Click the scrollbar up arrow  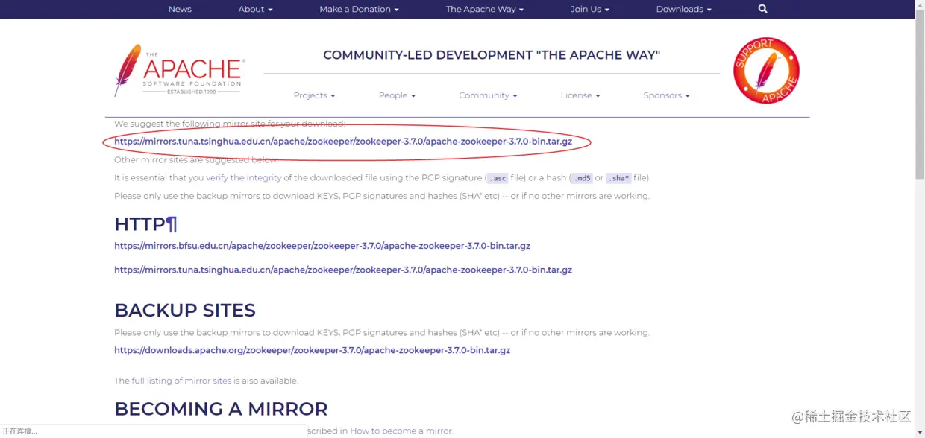pyautogui.click(x=920, y=5)
